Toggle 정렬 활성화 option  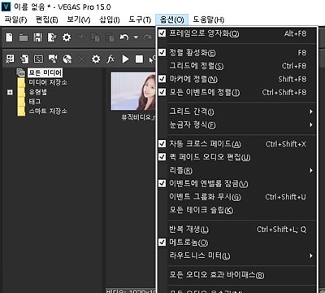(x=162, y=52)
